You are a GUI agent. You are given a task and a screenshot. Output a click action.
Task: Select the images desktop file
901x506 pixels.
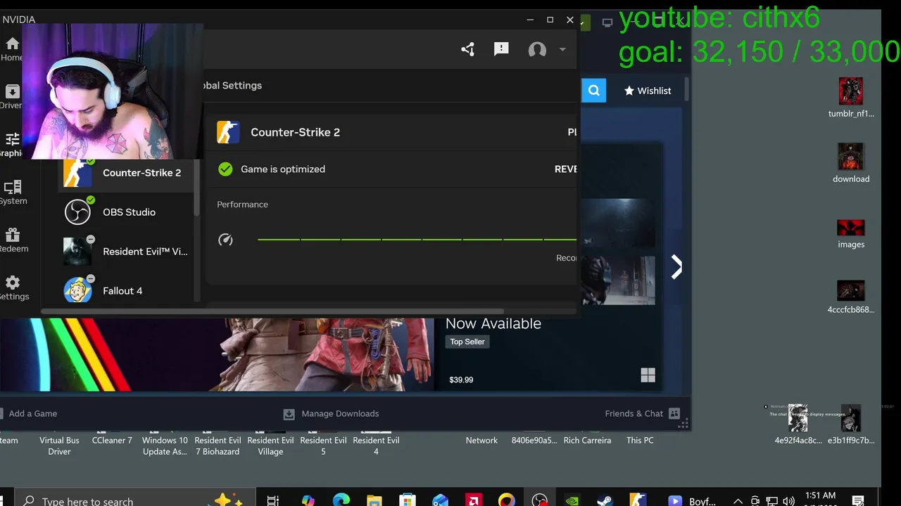(x=851, y=233)
